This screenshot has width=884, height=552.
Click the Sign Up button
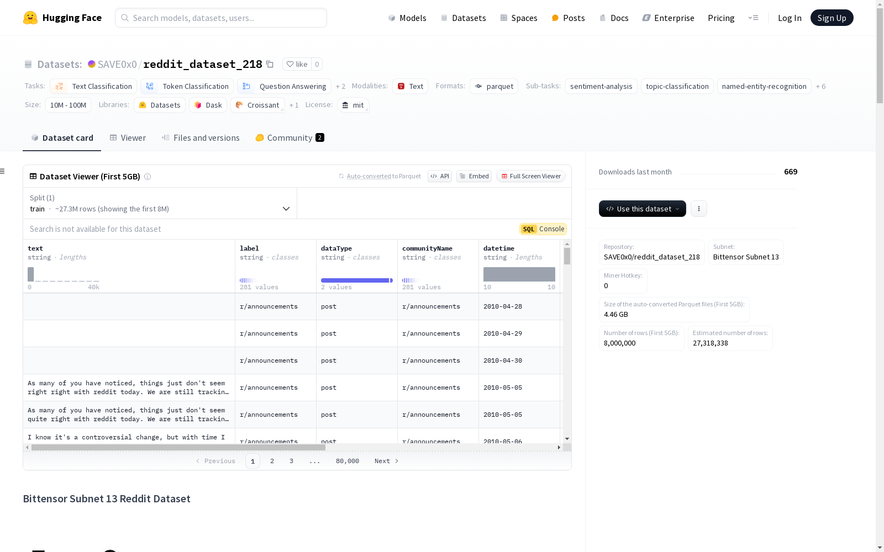point(832,18)
